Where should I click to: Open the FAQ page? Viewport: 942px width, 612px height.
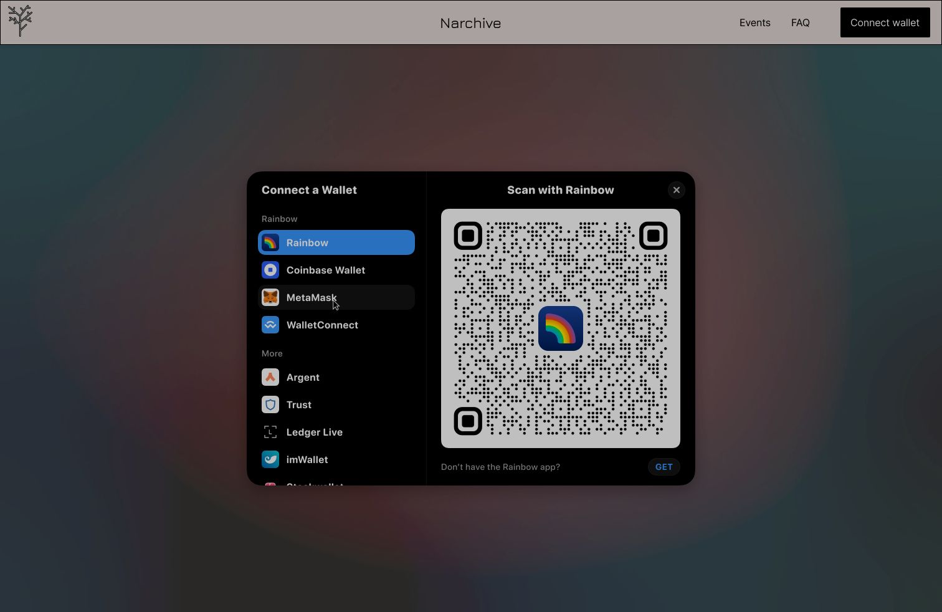[801, 22]
